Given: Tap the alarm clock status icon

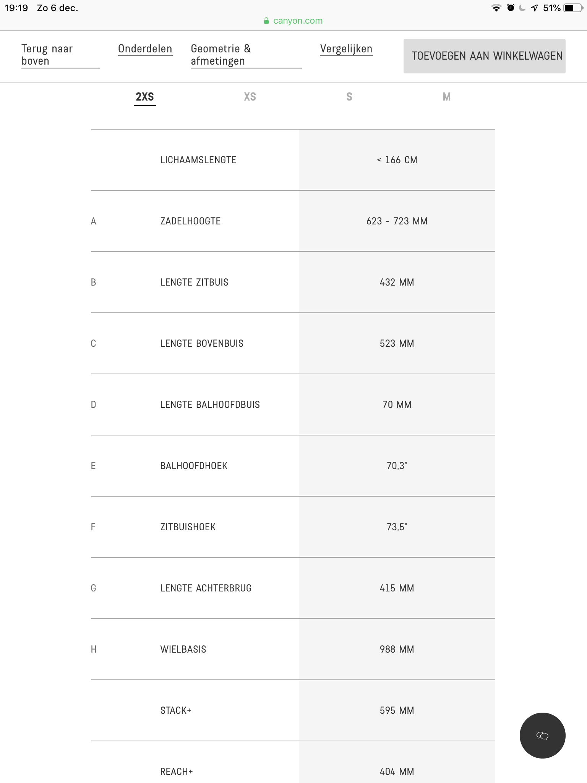Looking at the screenshot, I should click(511, 8).
